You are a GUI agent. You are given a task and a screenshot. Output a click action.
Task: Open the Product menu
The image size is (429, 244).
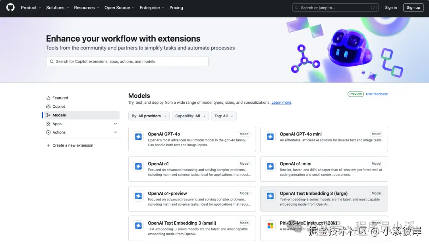31,8
